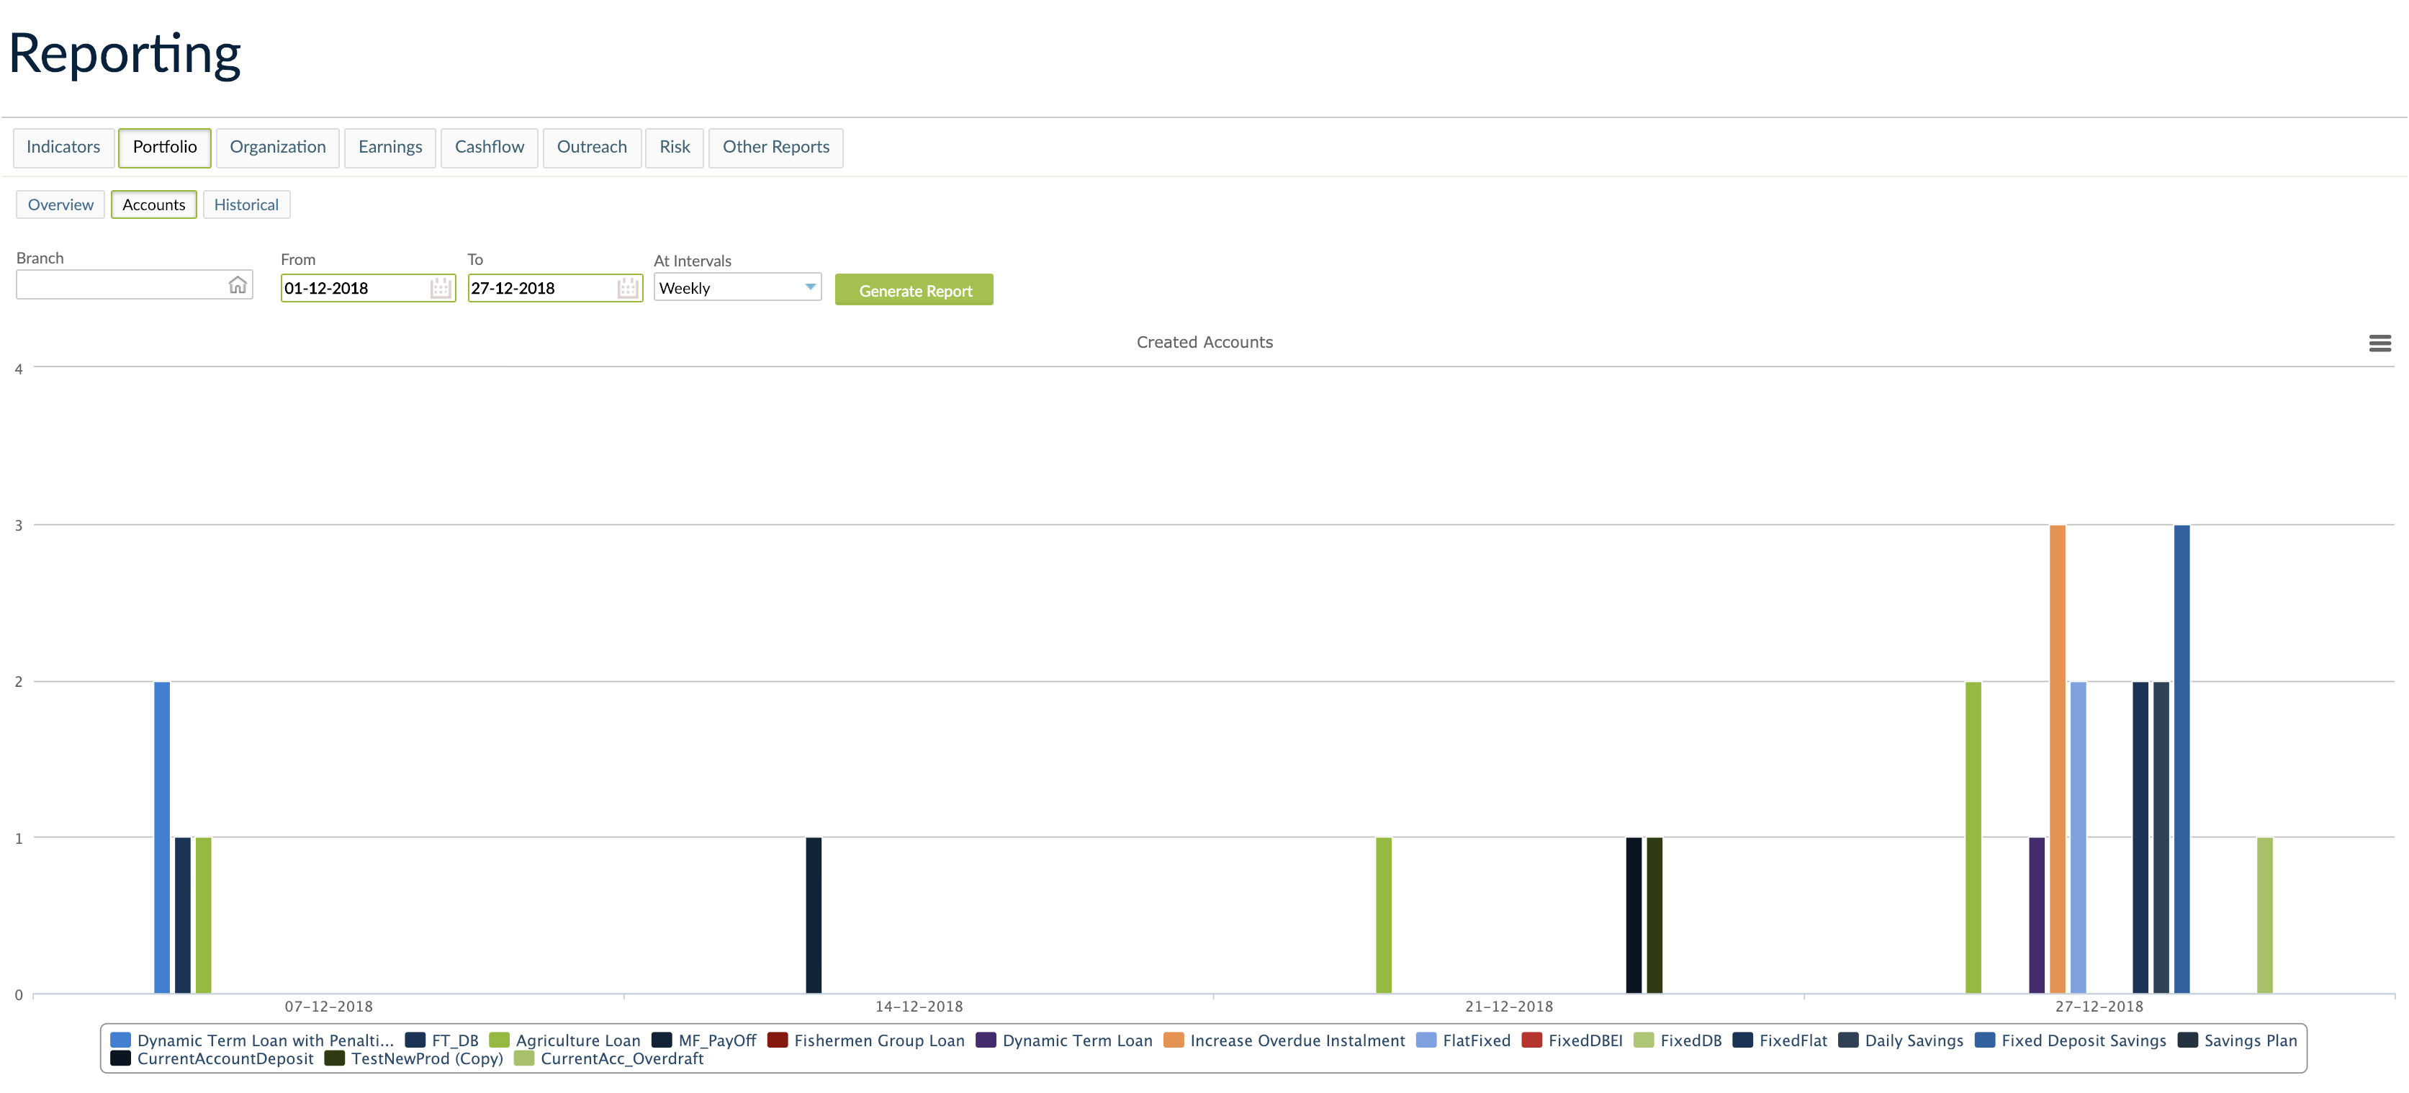Toggle the Increase Overdue Instalment legend swatch
This screenshot has height=1093, width=2409.
tap(1174, 1040)
